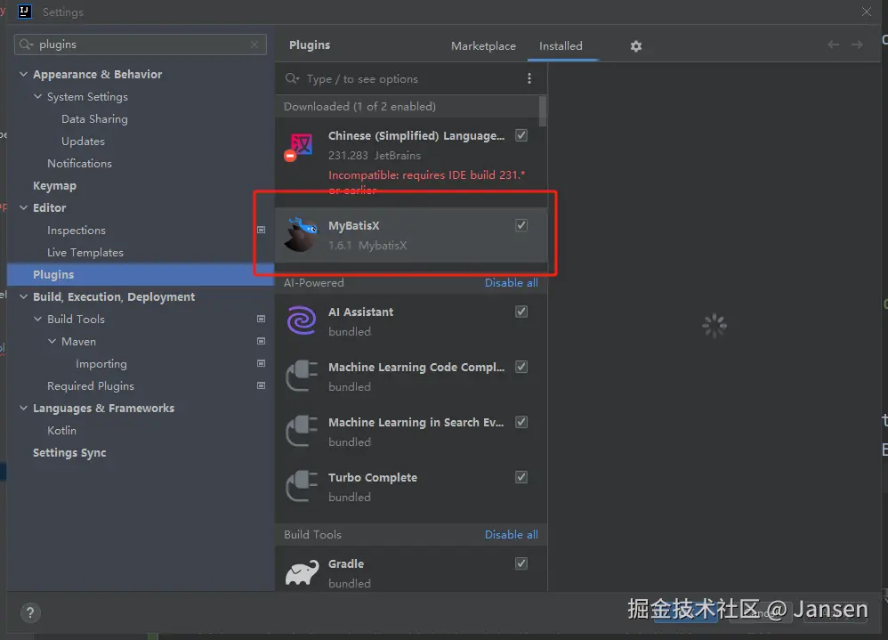The width and height of the screenshot is (888, 640).
Task: Collapse the Maven node
Action: [52, 341]
